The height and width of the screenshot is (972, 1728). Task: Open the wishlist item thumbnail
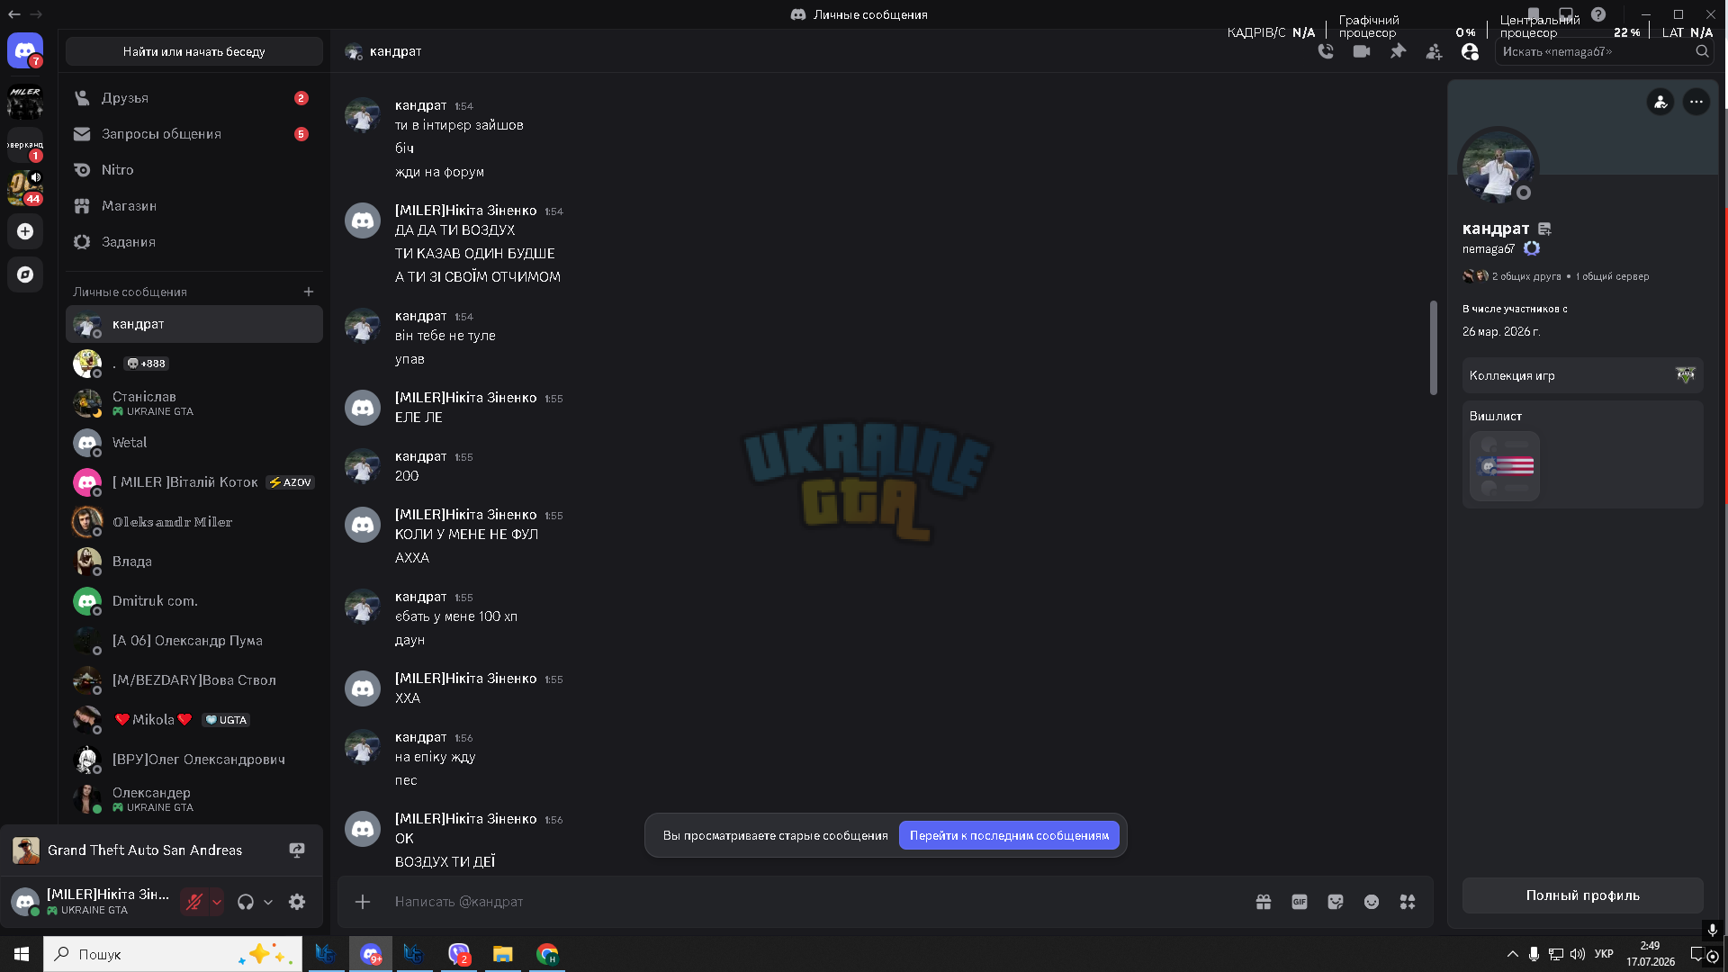pos(1505,466)
